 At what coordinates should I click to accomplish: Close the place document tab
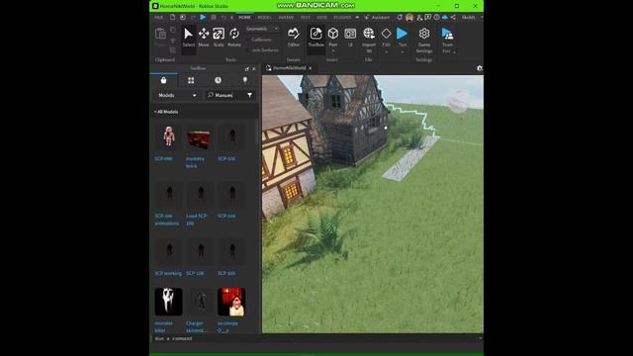pos(310,68)
